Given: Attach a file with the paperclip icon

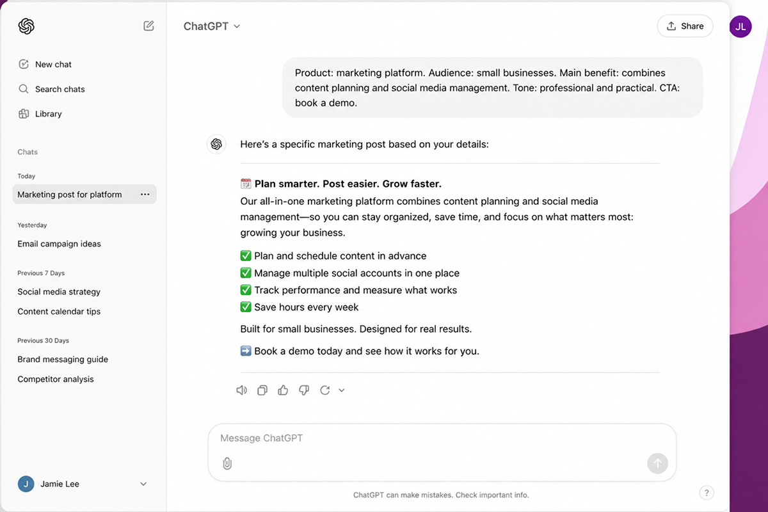Looking at the screenshot, I should click(227, 463).
